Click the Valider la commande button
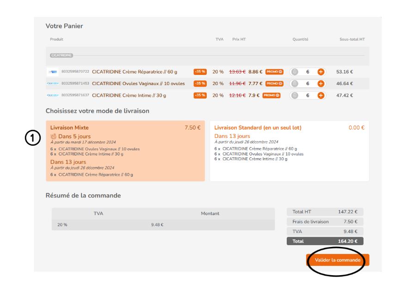Screen dimensions: 419x290 pyautogui.click(x=337, y=260)
